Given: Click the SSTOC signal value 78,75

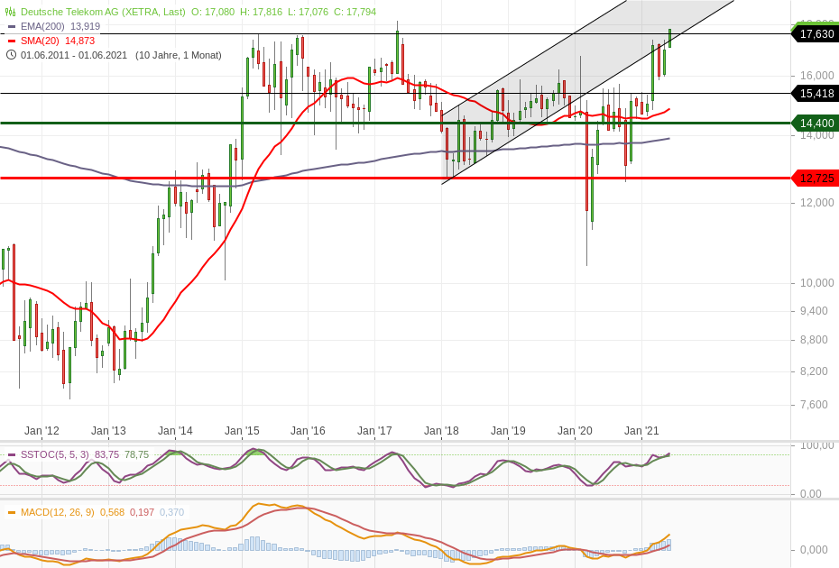Looking at the screenshot, I should pos(136,454).
